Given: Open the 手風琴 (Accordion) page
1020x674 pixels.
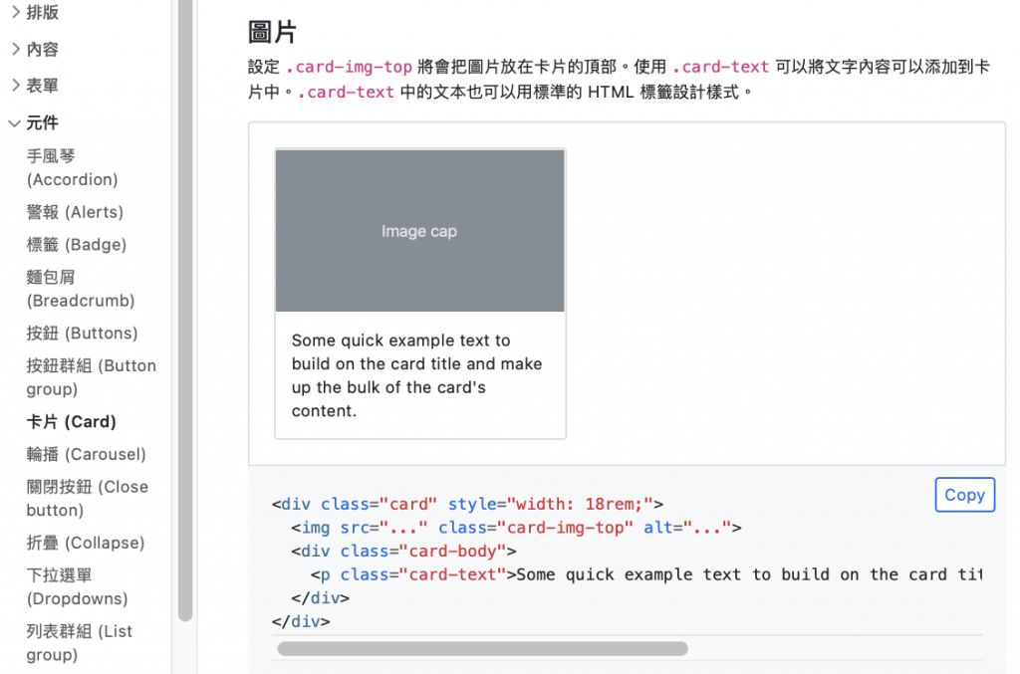Looking at the screenshot, I should point(72,167).
